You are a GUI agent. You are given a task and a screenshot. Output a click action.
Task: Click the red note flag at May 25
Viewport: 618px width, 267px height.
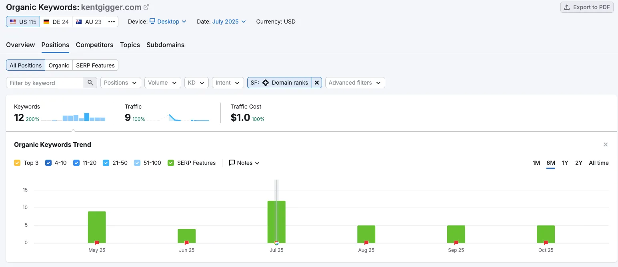[97, 243]
